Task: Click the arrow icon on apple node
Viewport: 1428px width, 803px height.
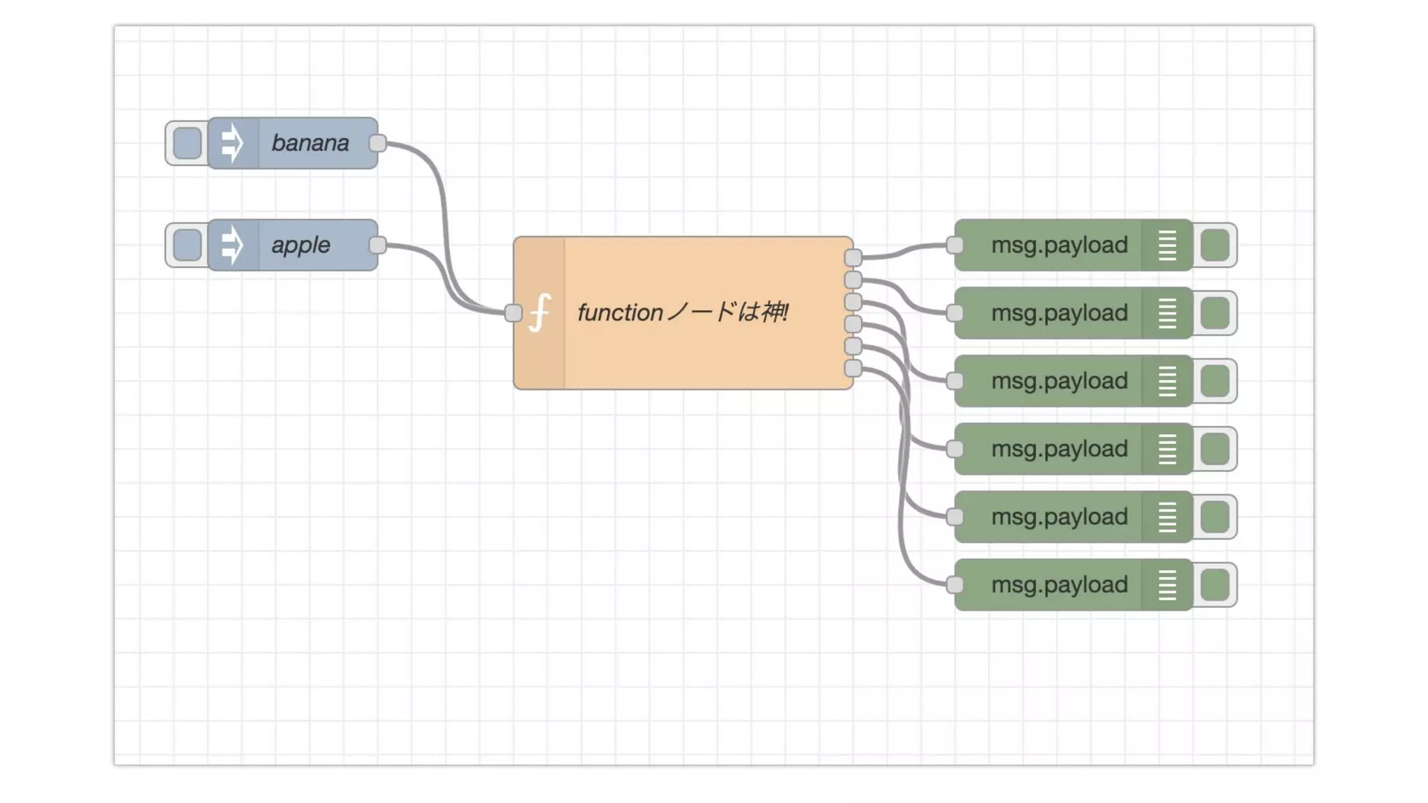Action: point(232,245)
